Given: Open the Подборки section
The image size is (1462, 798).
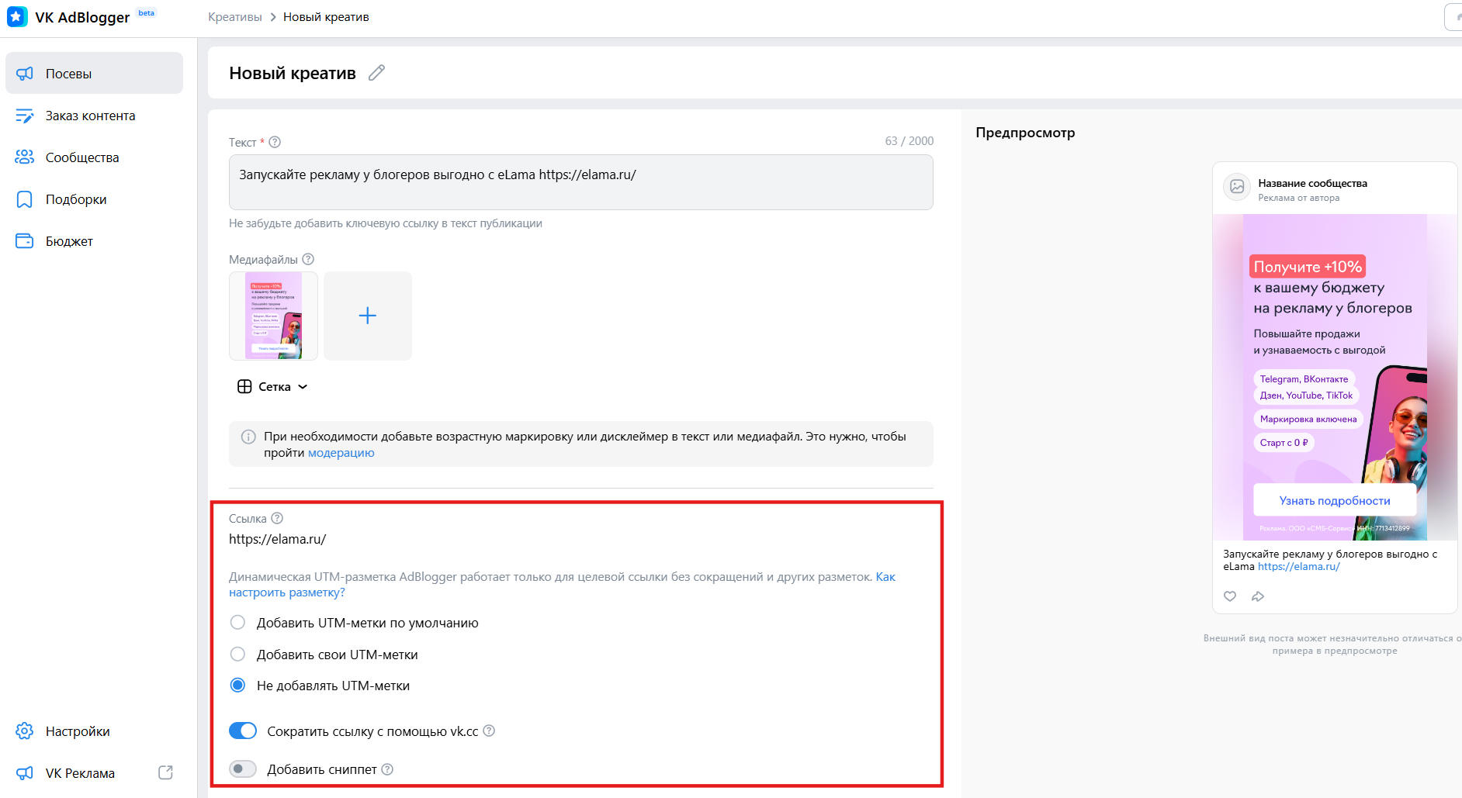Looking at the screenshot, I should (x=78, y=199).
